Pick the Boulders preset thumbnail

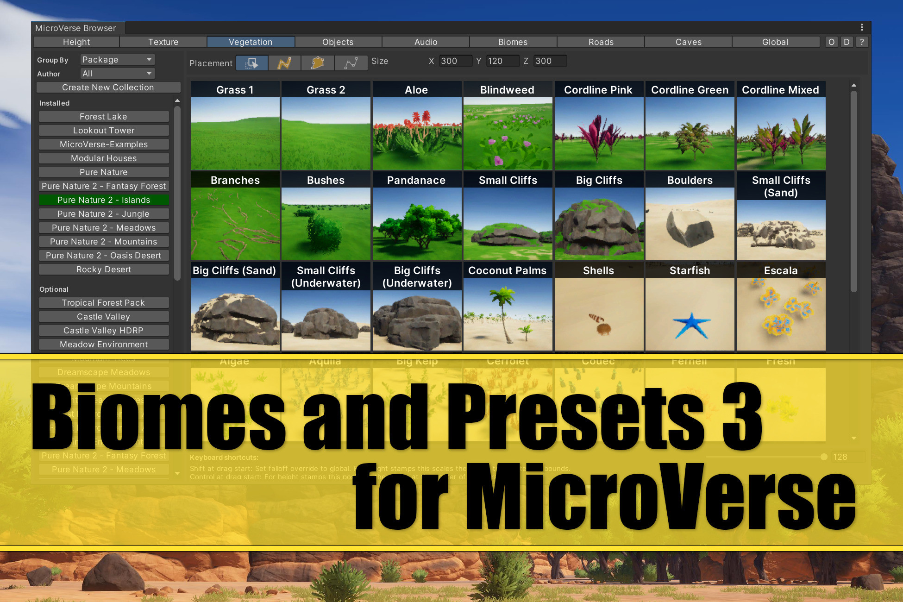690,216
